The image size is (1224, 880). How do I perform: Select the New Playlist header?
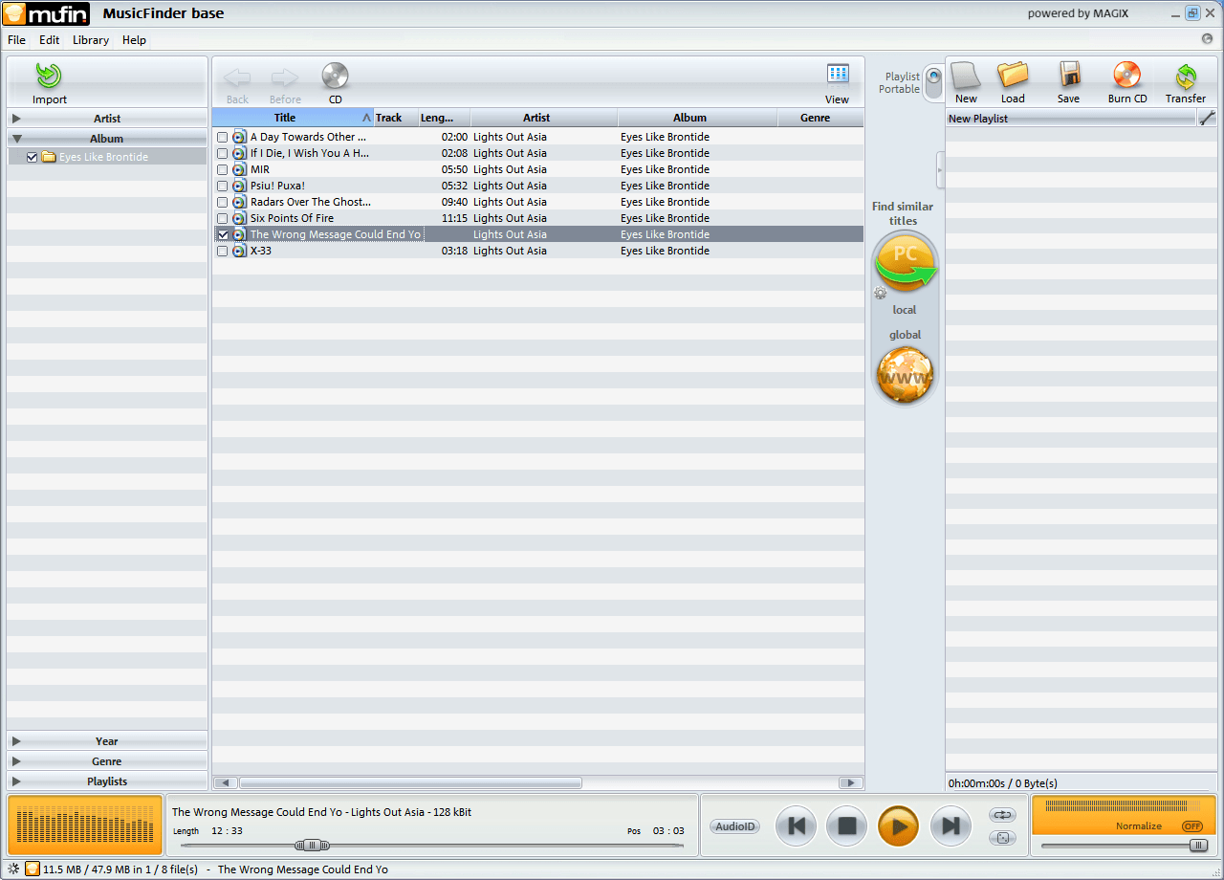click(x=1071, y=119)
